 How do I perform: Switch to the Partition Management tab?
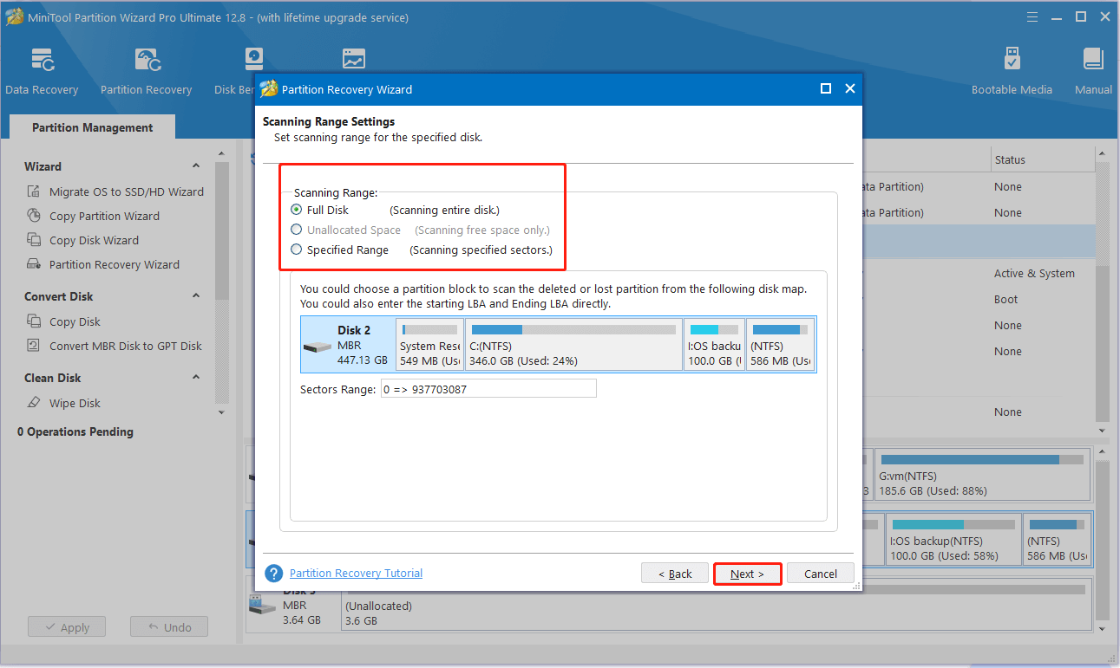(92, 127)
